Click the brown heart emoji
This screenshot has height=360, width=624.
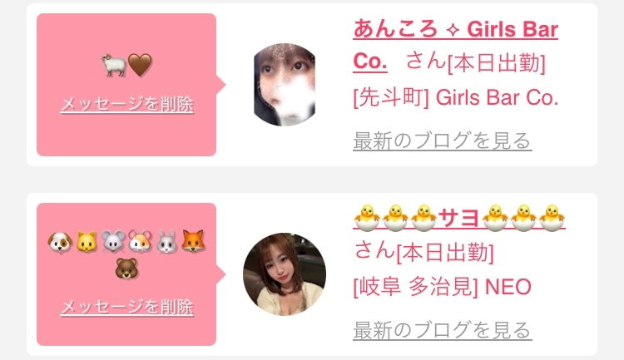pos(140,65)
